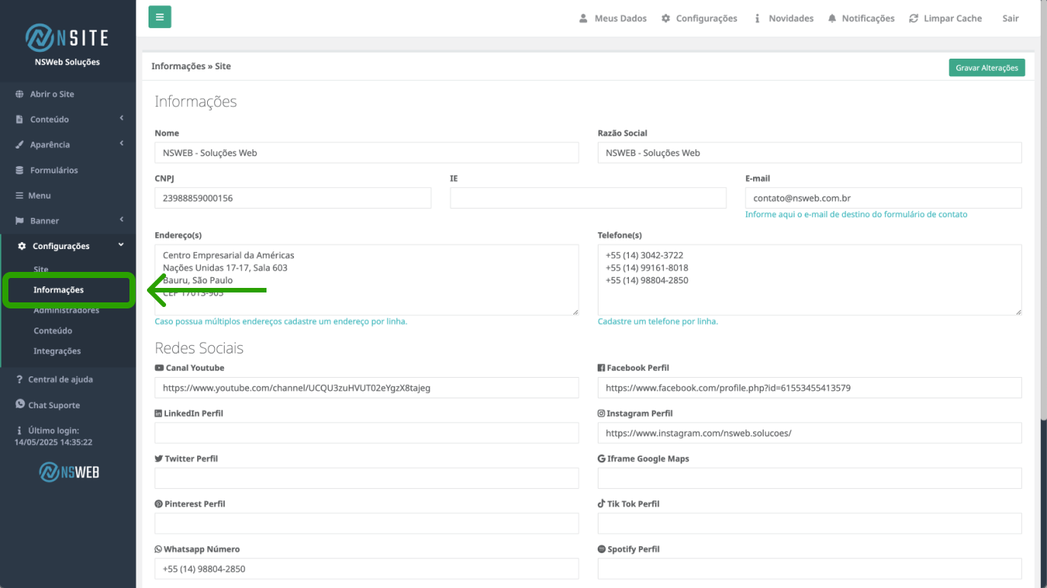Click the Iframe Google Maps input field
This screenshot has width=1047, height=588.
click(809, 478)
